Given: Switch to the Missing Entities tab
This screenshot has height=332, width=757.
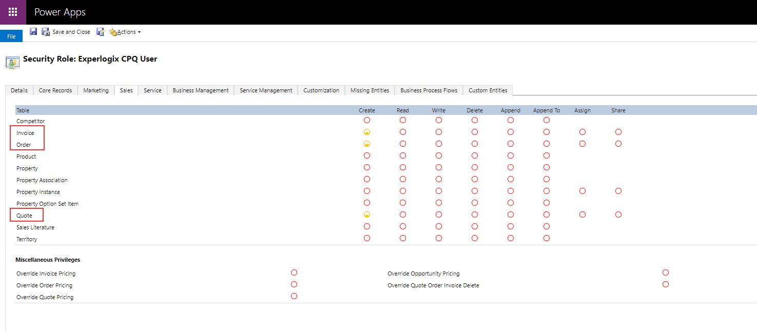Looking at the screenshot, I should point(370,90).
